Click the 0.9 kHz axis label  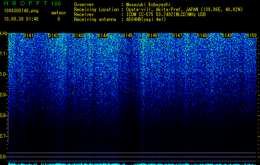(3, 95)
